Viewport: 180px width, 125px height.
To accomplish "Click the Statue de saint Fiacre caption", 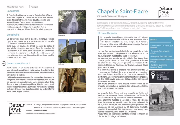I will [x=66, y=93].
